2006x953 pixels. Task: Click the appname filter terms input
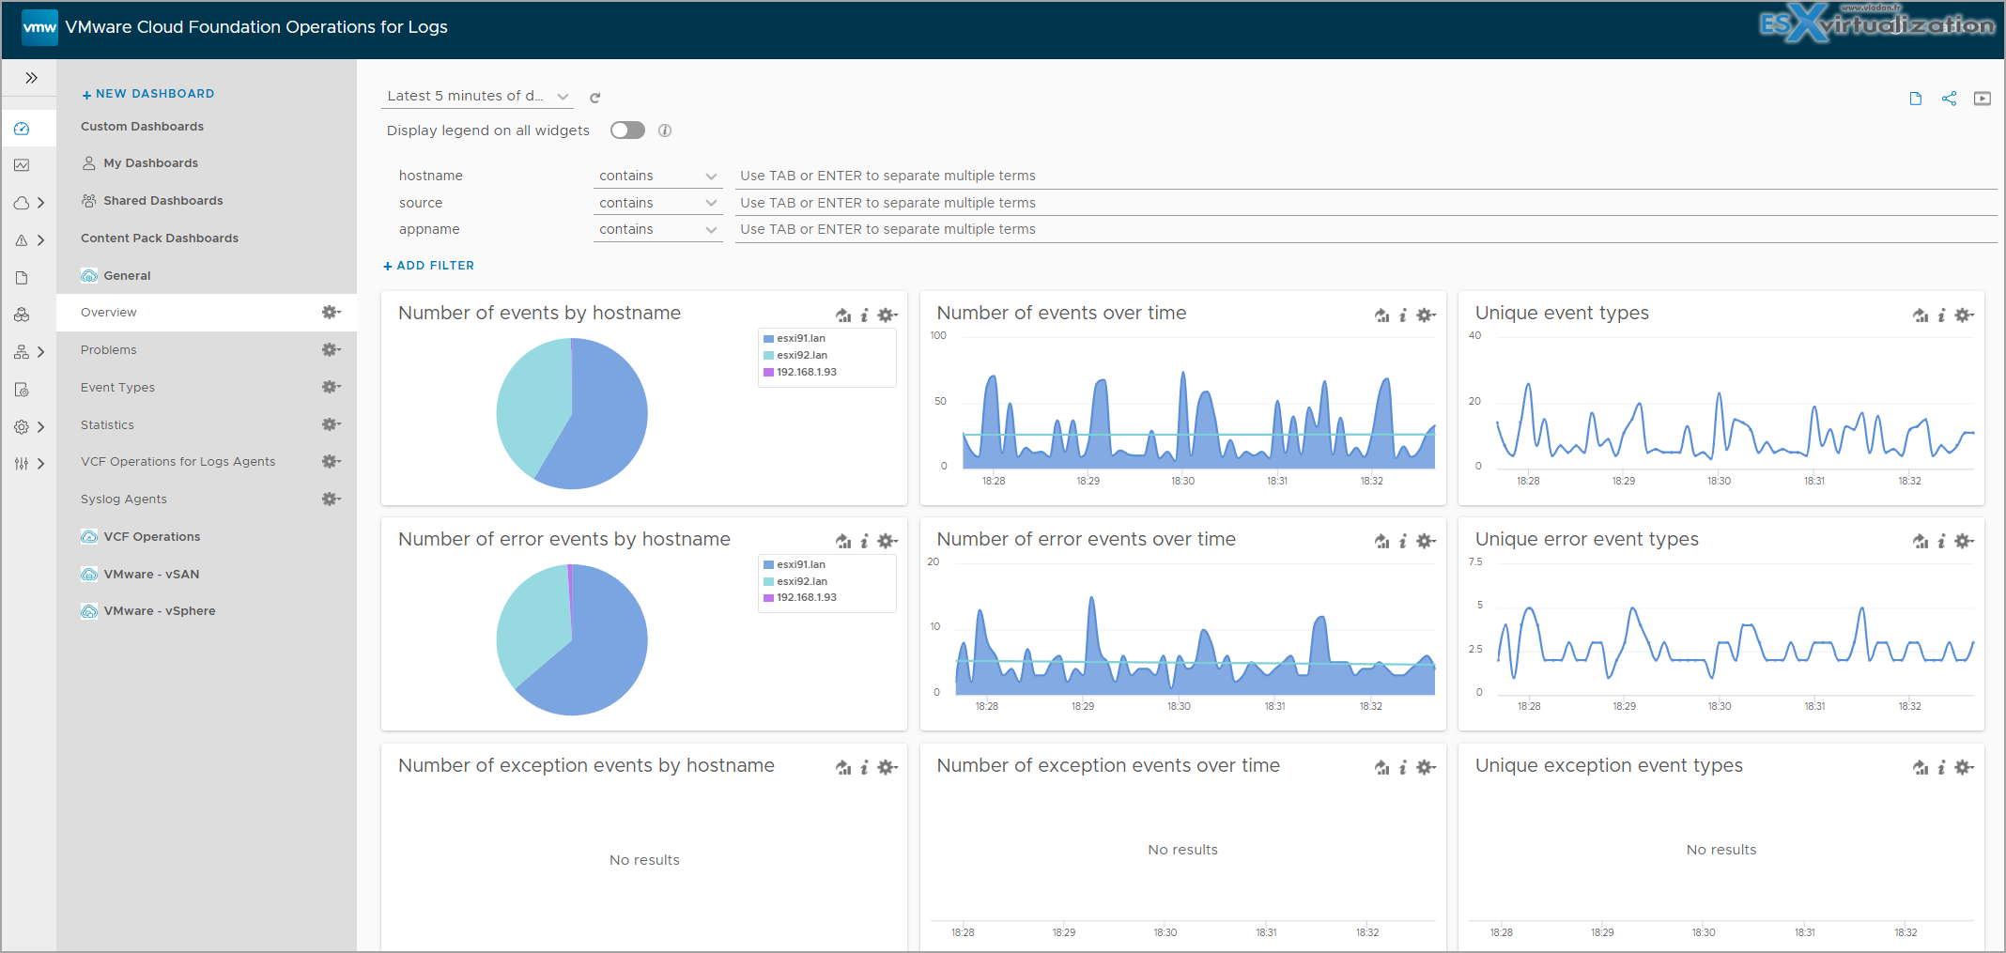[x=1366, y=229]
